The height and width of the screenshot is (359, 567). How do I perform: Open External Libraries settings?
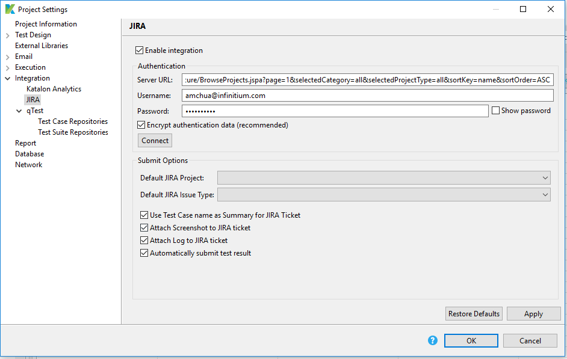pos(42,46)
